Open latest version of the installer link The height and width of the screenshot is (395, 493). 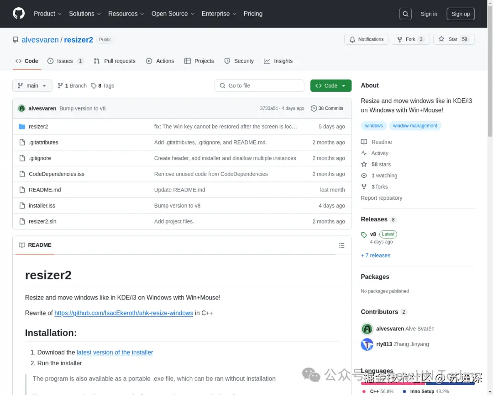[x=115, y=352]
